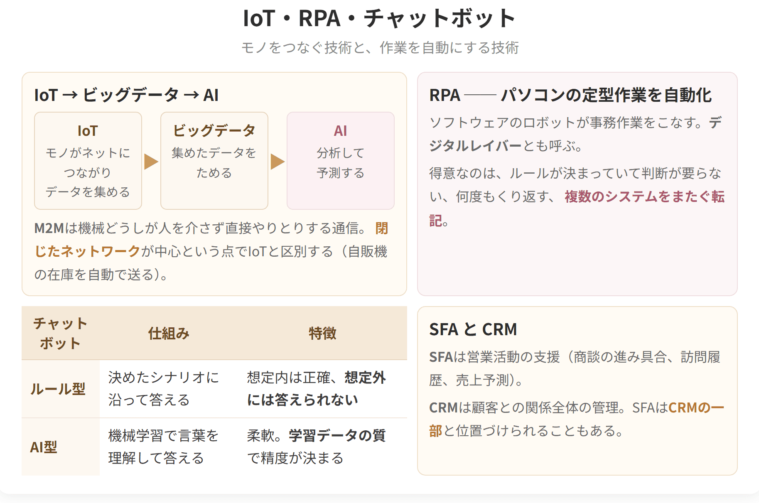The width and height of the screenshot is (759, 503).
Task: Click the red highlighted text "複数のシステムをまたぐ転"
Action: click(644, 196)
